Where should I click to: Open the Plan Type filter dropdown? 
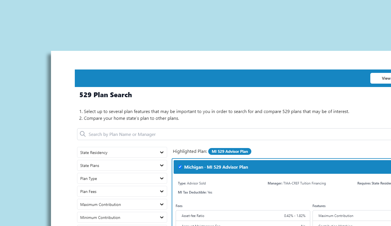coord(122,178)
